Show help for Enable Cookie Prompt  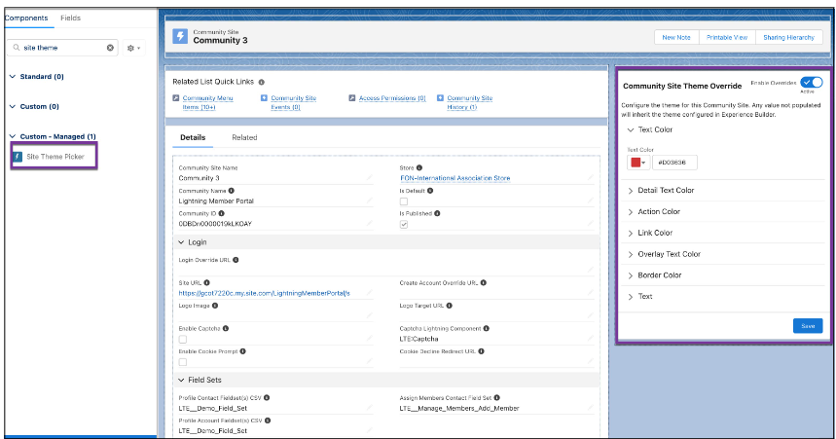[242, 351]
